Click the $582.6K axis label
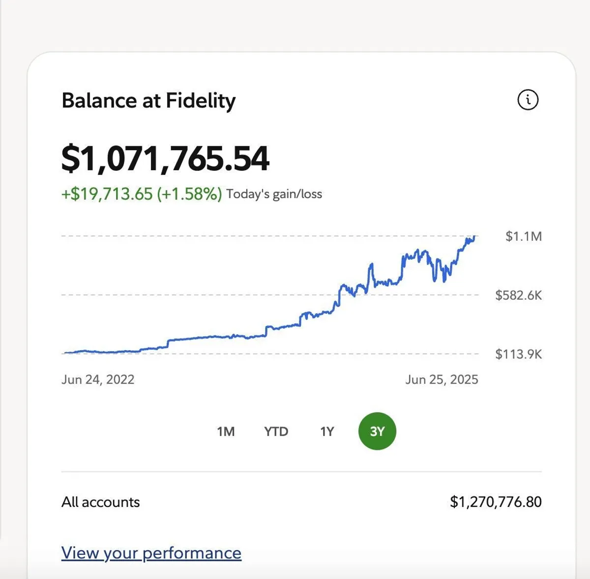The height and width of the screenshot is (579, 590). pyautogui.click(x=518, y=295)
